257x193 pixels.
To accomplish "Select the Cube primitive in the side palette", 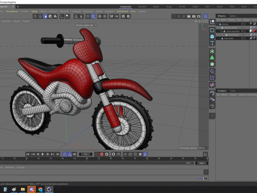I will coord(212,36).
